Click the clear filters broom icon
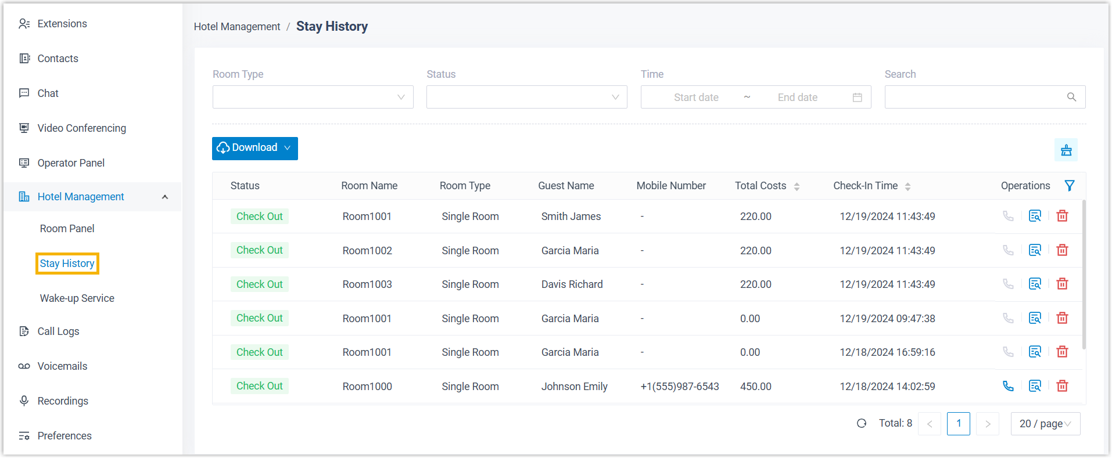This screenshot has width=1112, height=458. [x=1066, y=150]
